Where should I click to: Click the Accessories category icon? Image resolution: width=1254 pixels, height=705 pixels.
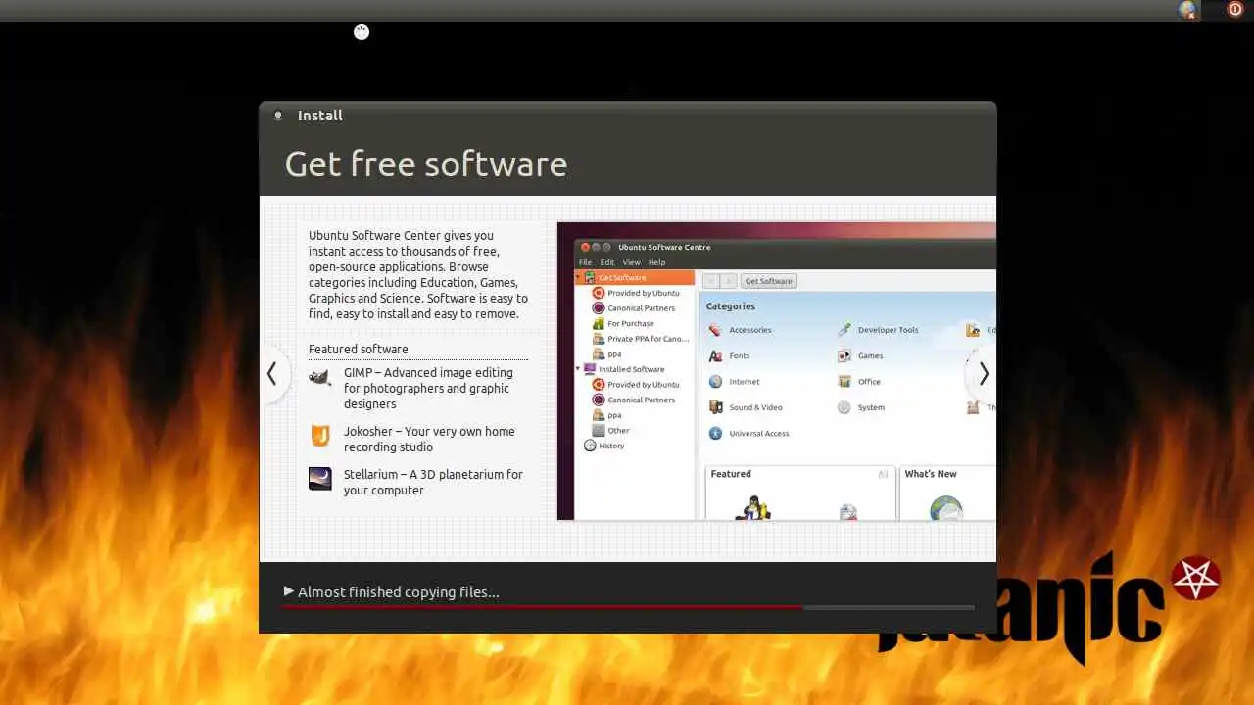click(x=715, y=330)
